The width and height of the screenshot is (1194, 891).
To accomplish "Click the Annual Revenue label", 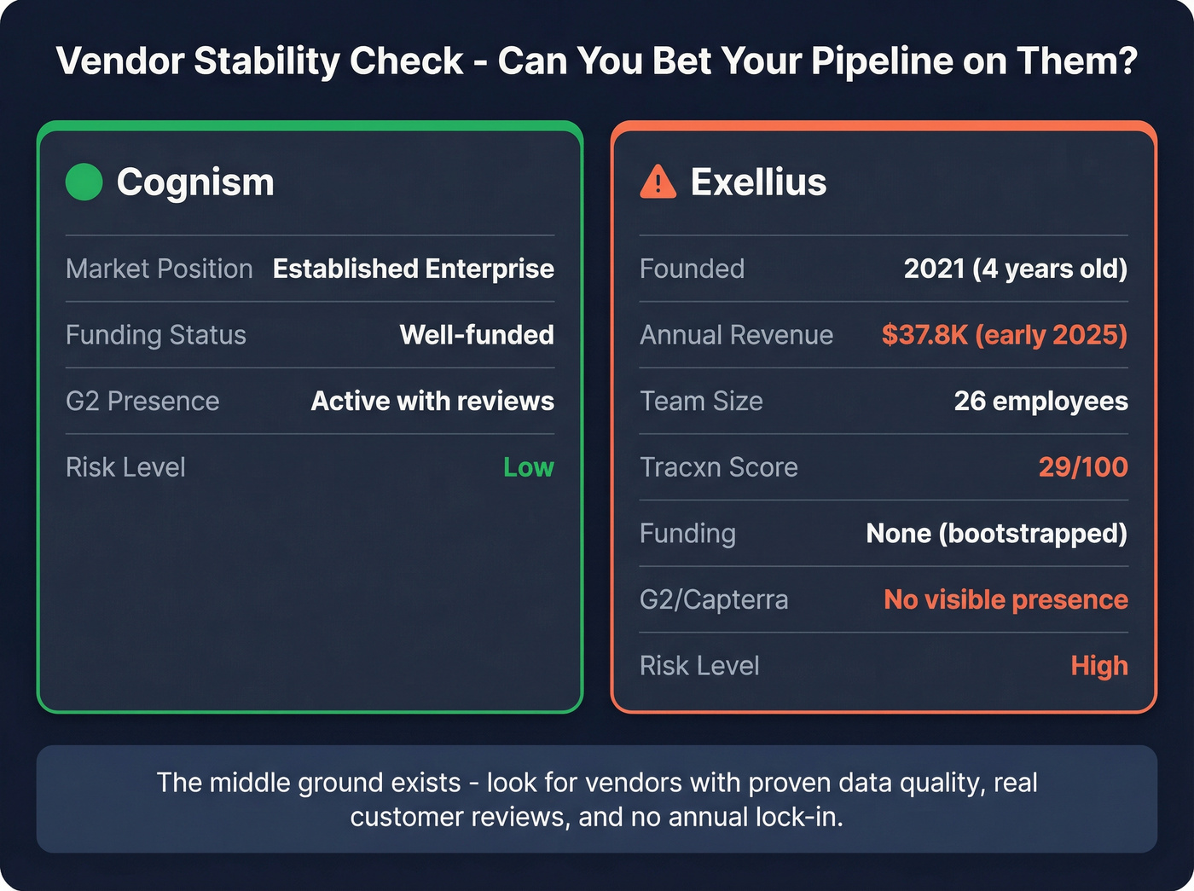I will pos(736,335).
